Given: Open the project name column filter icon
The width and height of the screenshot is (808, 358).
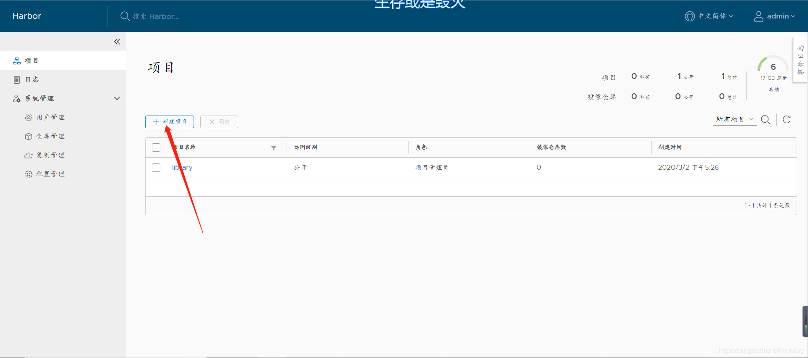Looking at the screenshot, I should pos(274,148).
